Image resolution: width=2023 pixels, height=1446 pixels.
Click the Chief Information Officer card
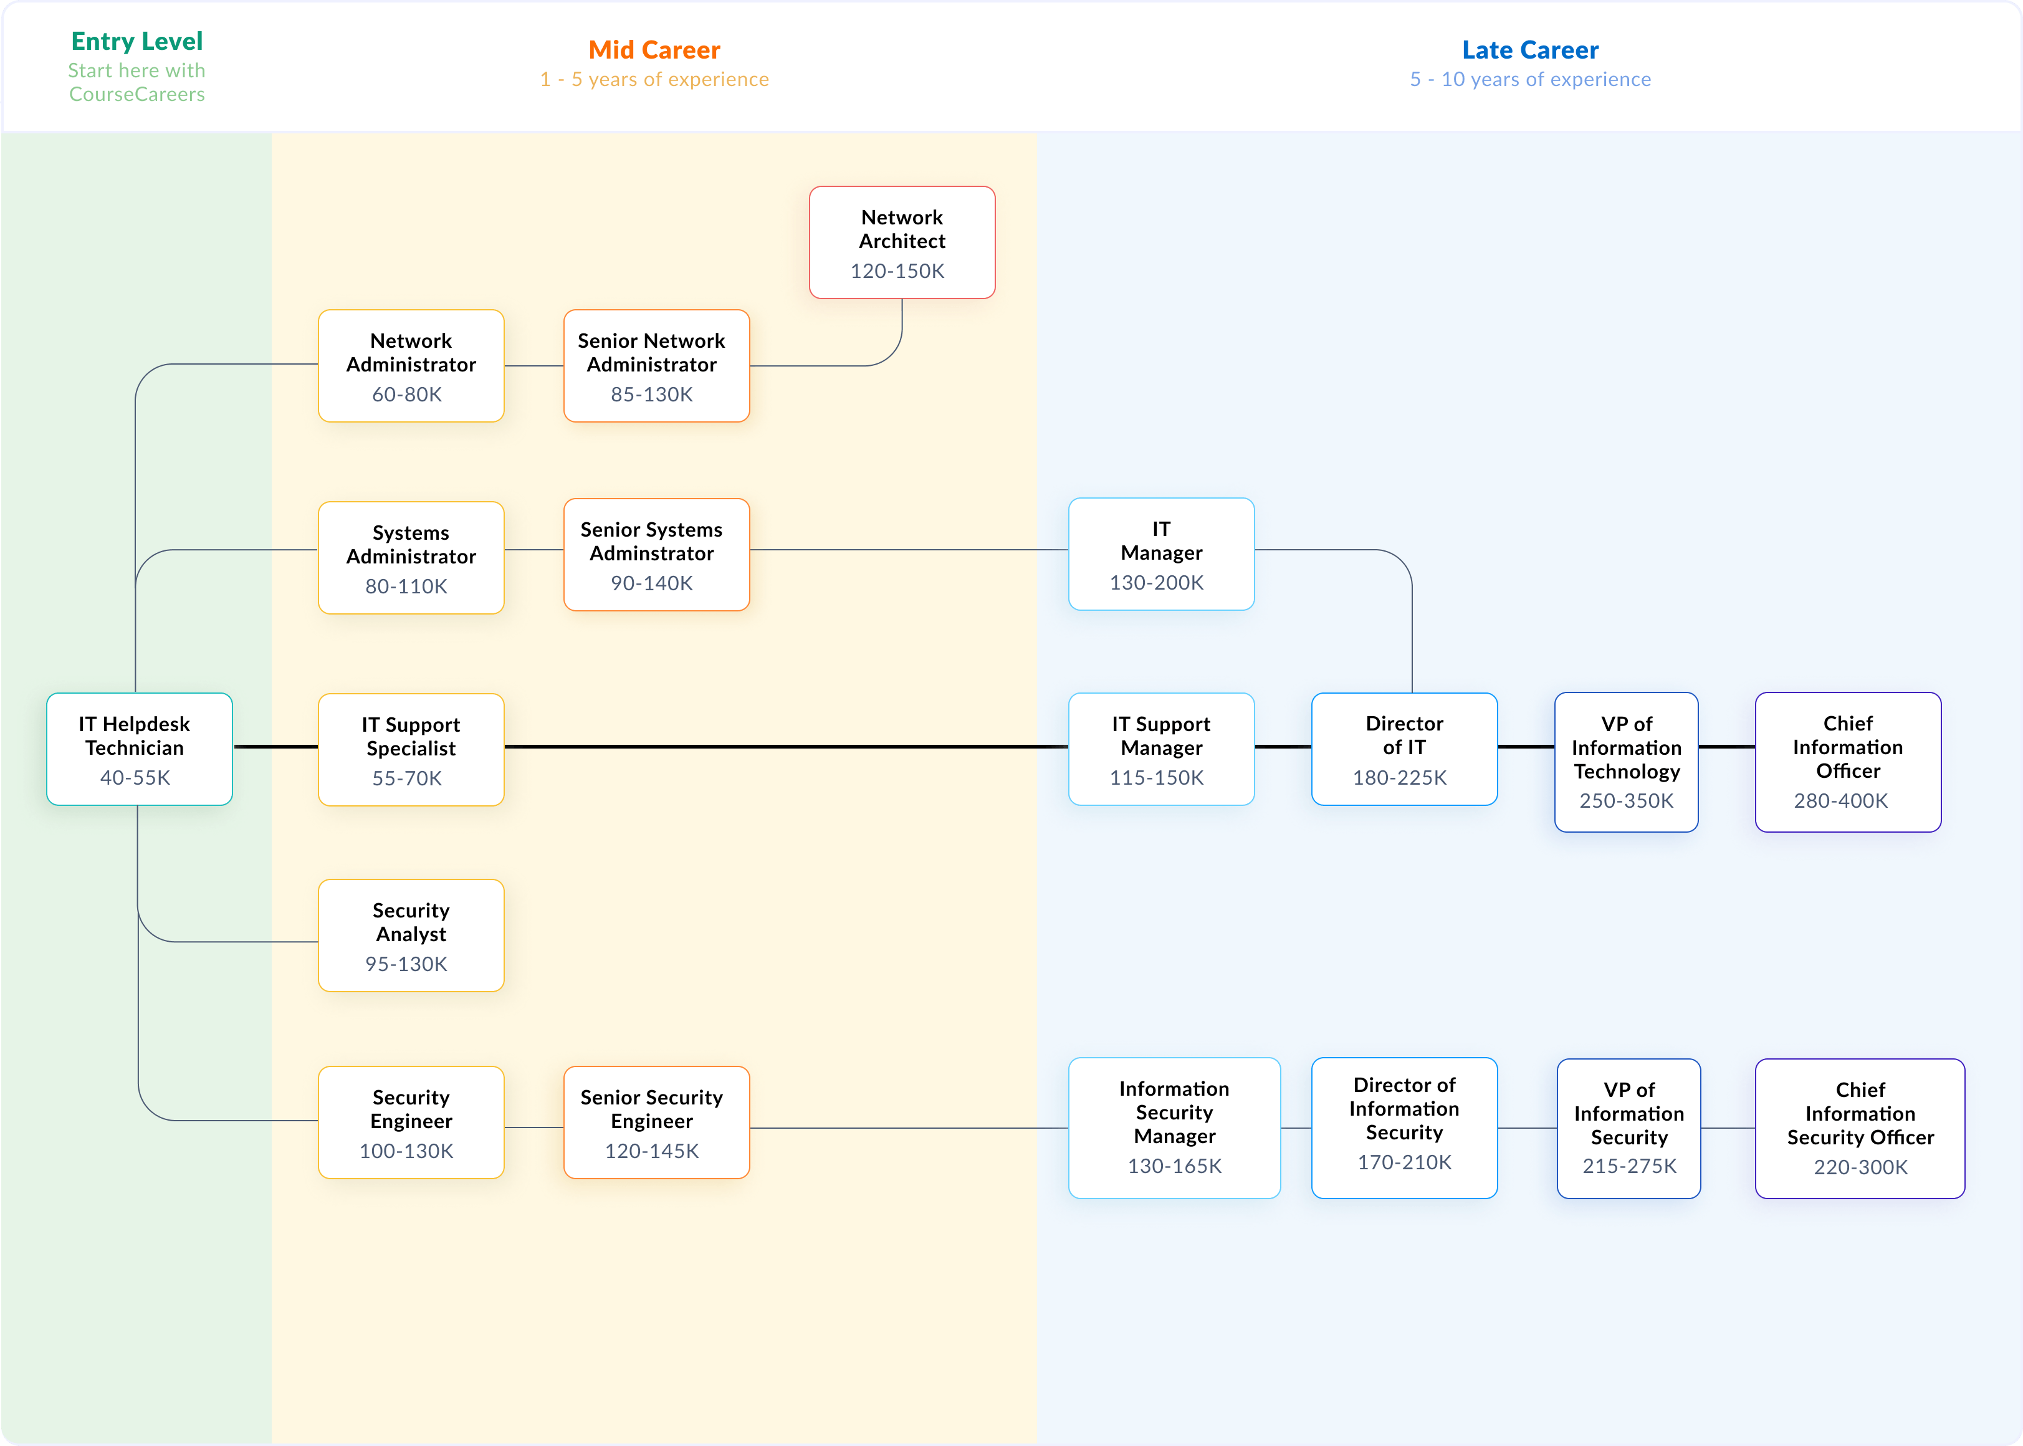click(1848, 762)
